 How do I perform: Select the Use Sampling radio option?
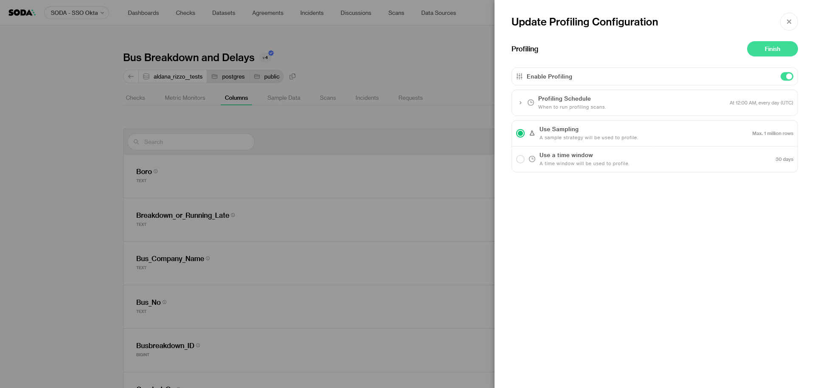tap(520, 133)
